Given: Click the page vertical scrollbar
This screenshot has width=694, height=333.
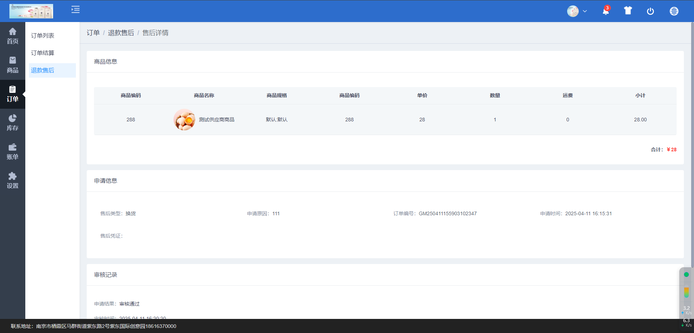Looking at the screenshot, I should [692, 144].
